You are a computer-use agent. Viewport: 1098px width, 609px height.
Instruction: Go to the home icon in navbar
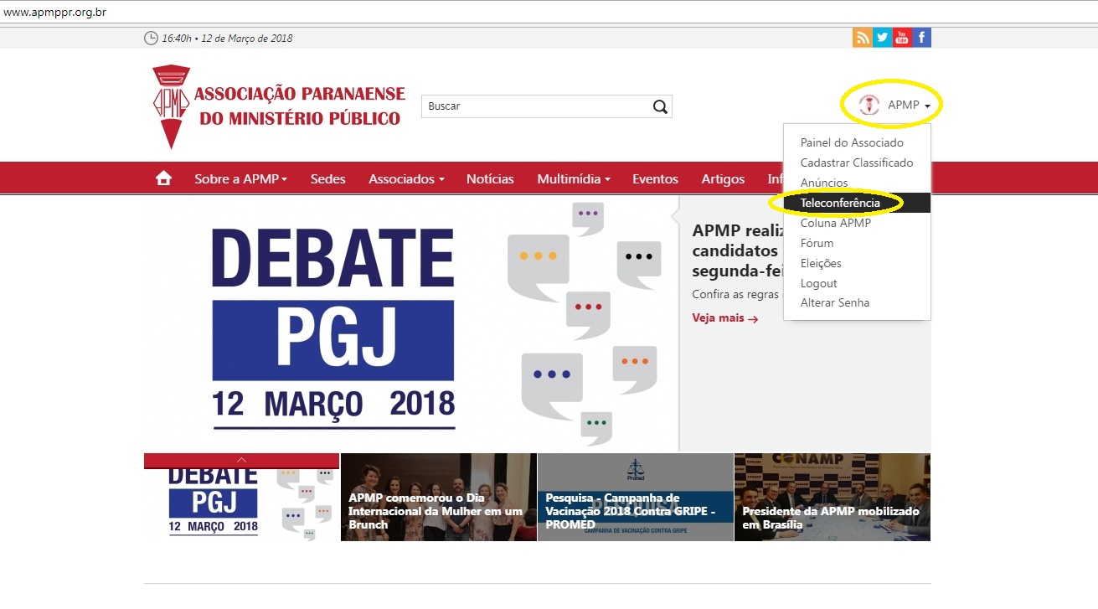(x=163, y=178)
